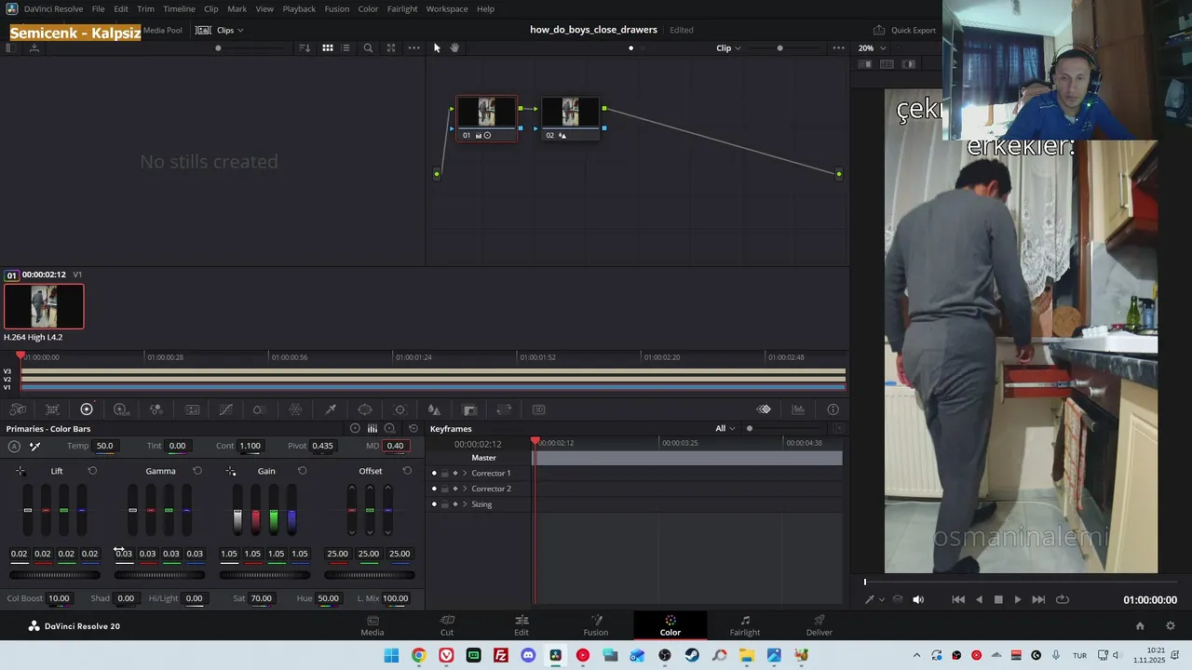
Task: Expand the Corrector 2 keyframe track
Action: [465, 489]
